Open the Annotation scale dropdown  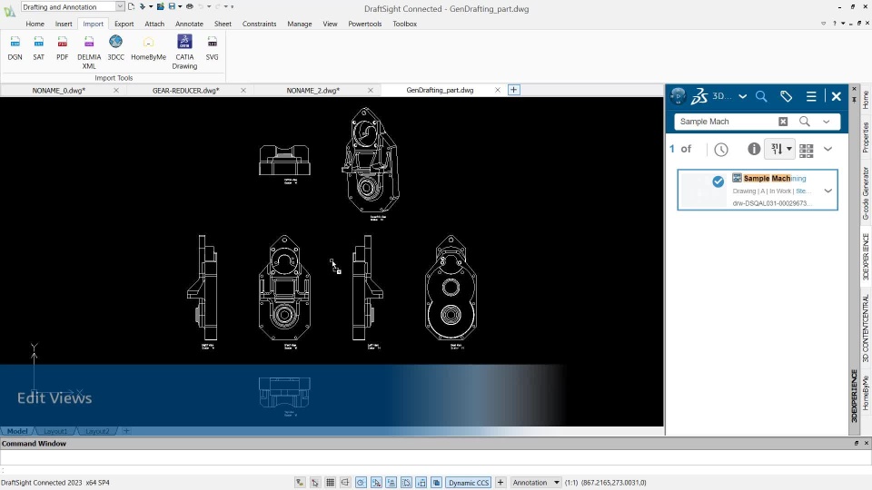537,482
